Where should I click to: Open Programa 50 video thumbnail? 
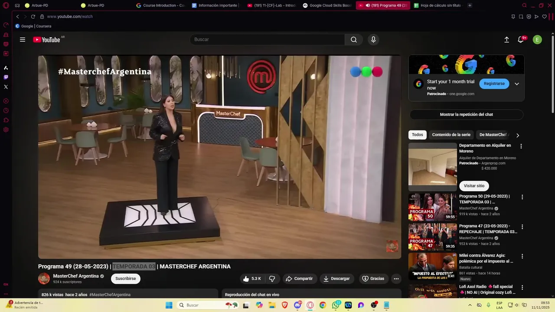coord(433,207)
